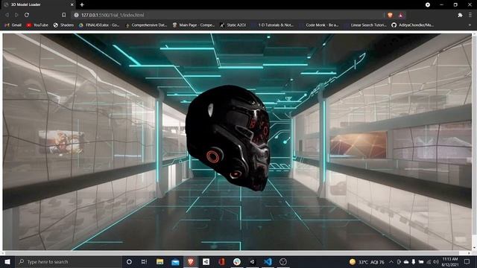Viewport: 477px width, 268px height.
Task: Open the browser extensions puzzle icon
Action: tap(460, 15)
